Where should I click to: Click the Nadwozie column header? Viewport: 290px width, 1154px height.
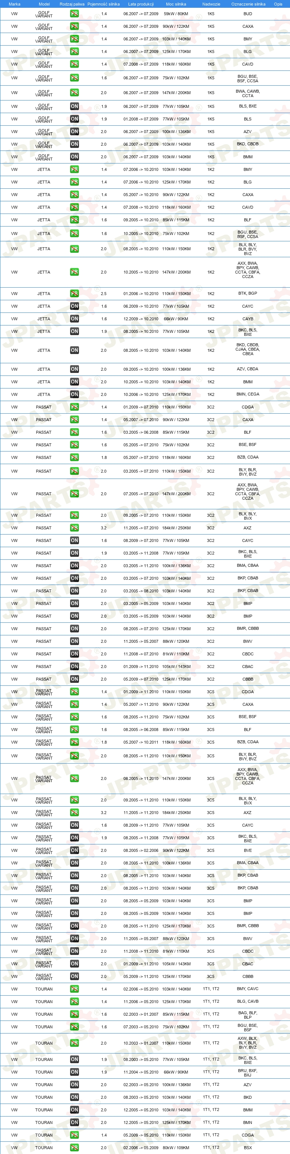point(211,4)
